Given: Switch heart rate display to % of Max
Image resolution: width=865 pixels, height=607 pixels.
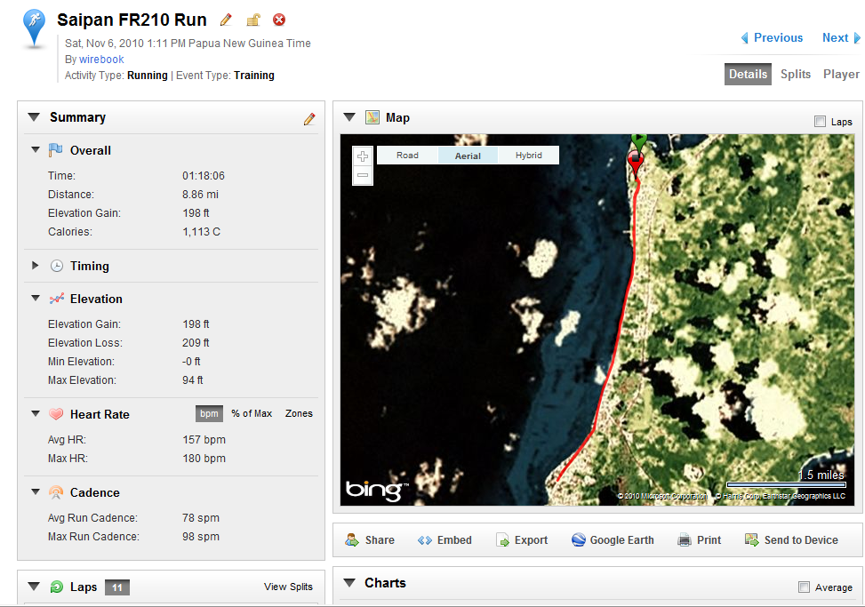Looking at the screenshot, I should (252, 413).
